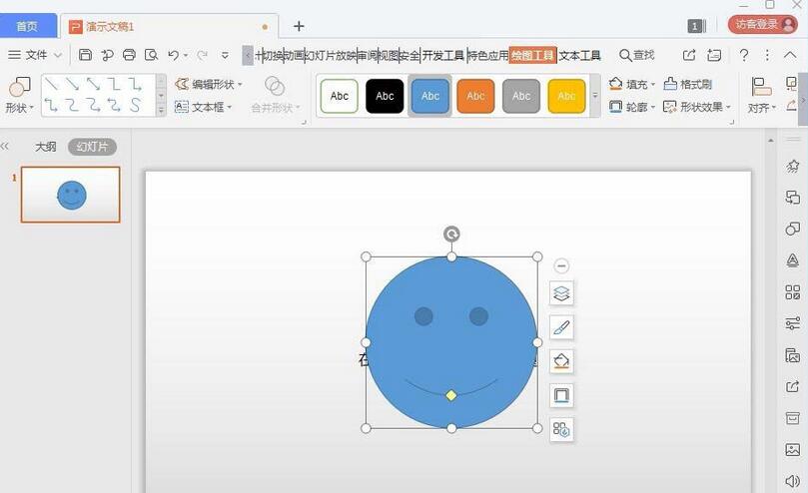
Task: Click the rotate handle above the smiley
Action: click(x=451, y=235)
